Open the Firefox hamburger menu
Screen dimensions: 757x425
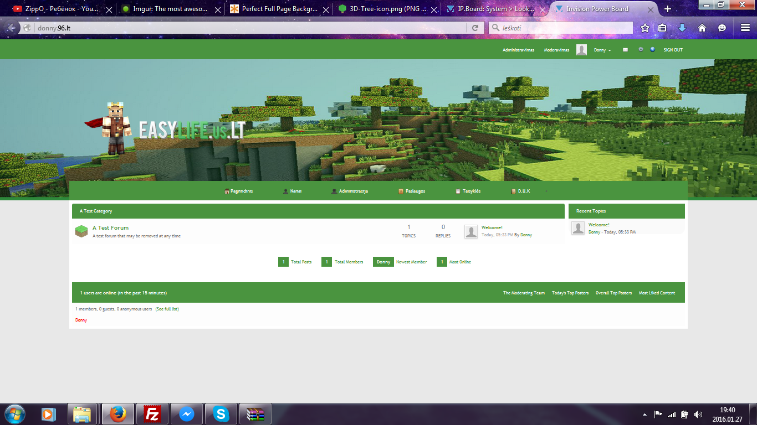[x=745, y=28]
